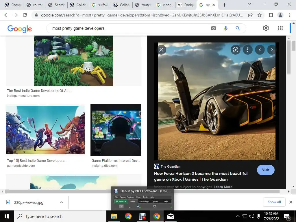The image size is (296, 222).
Task: Open Mail app from taskbar
Action: [171, 216]
